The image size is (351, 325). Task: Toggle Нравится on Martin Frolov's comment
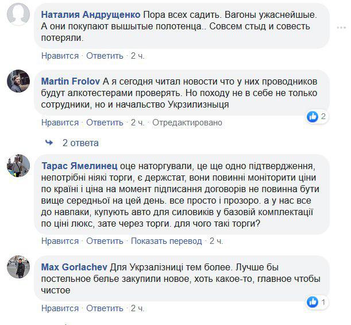click(60, 123)
